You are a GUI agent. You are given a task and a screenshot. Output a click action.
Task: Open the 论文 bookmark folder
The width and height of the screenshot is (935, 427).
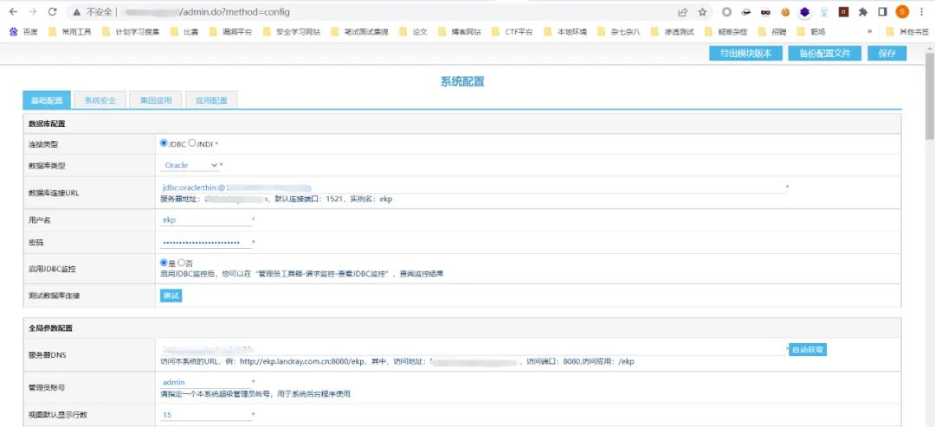tap(413, 32)
